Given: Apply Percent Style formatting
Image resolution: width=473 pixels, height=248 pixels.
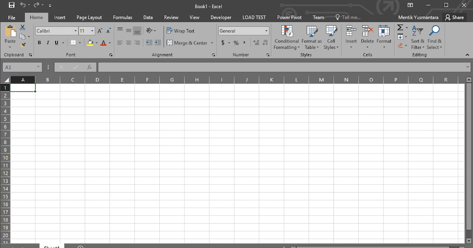Looking at the screenshot, I should (x=236, y=43).
